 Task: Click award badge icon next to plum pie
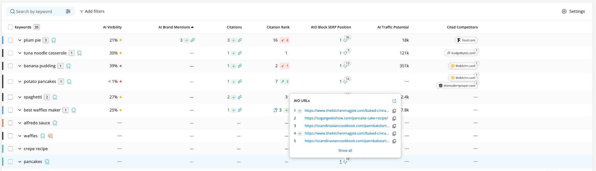54,40
